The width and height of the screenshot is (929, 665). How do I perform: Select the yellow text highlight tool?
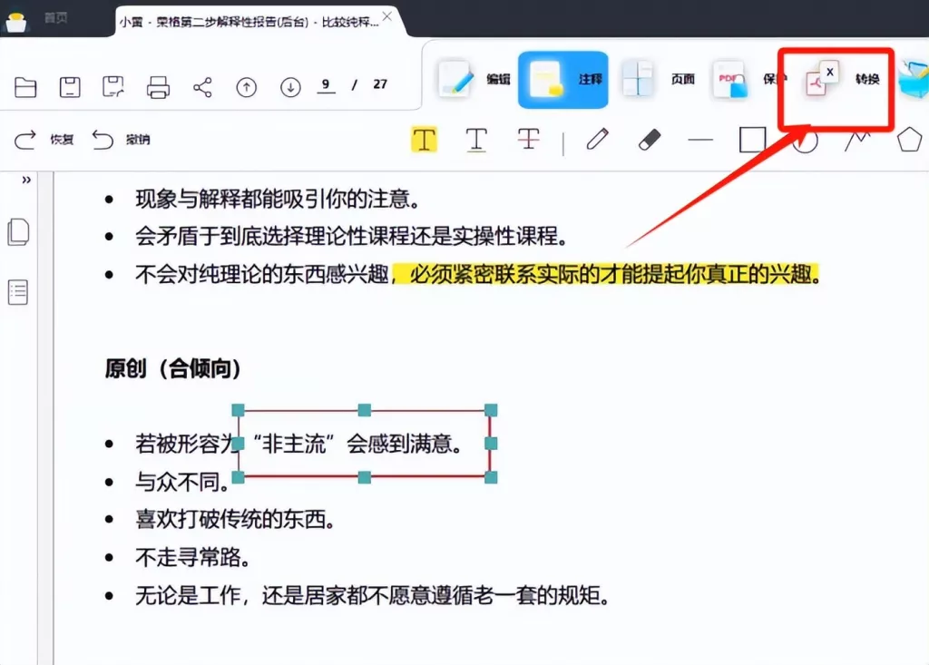pos(425,140)
